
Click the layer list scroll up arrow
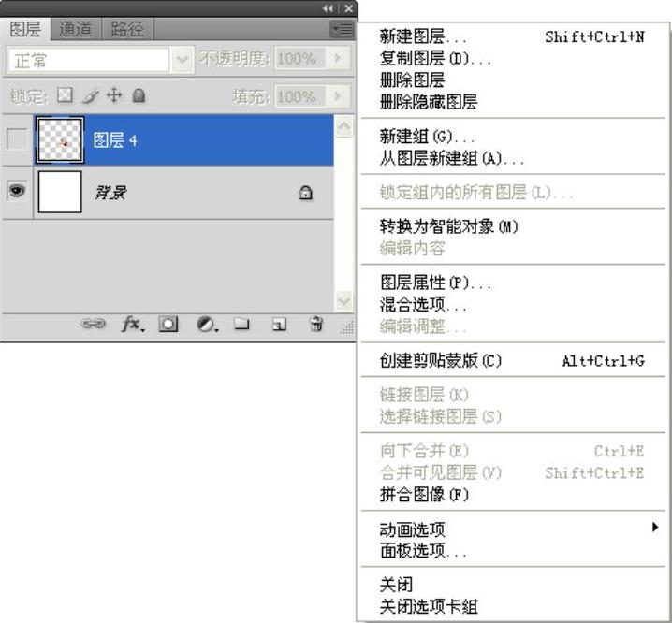[343, 126]
